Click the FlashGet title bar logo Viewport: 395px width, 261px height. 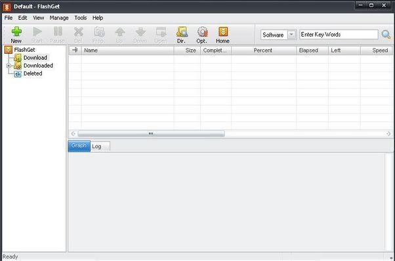(x=7, y=7)
